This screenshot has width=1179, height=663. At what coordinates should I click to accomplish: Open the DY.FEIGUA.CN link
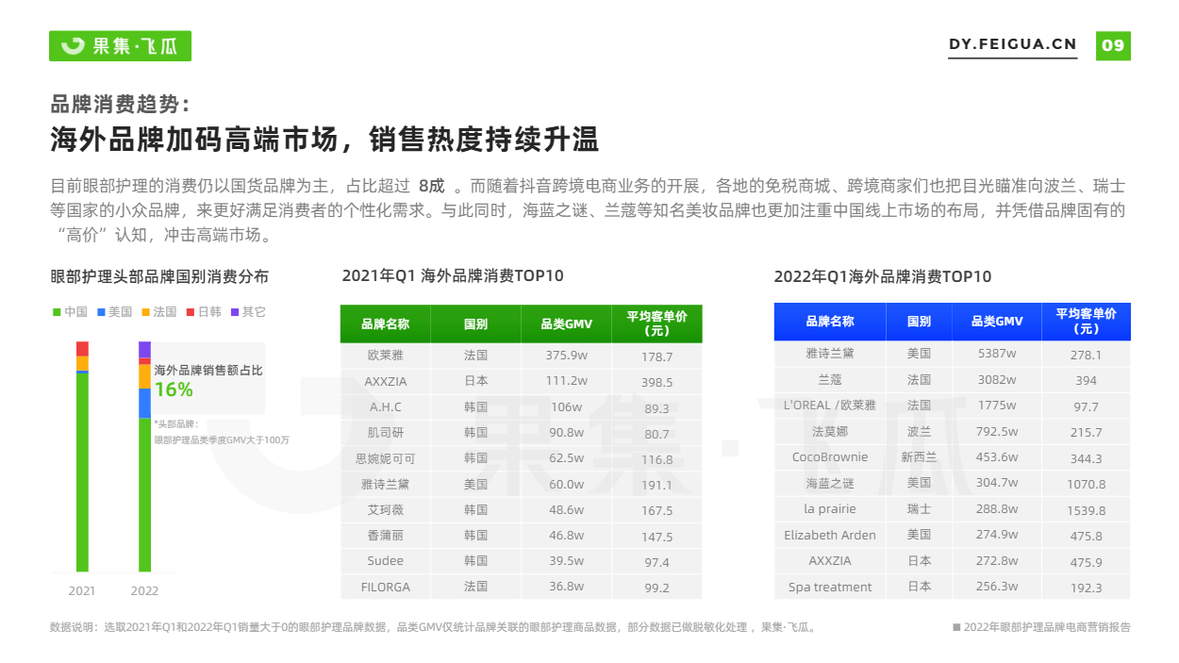coord(1012,44)
